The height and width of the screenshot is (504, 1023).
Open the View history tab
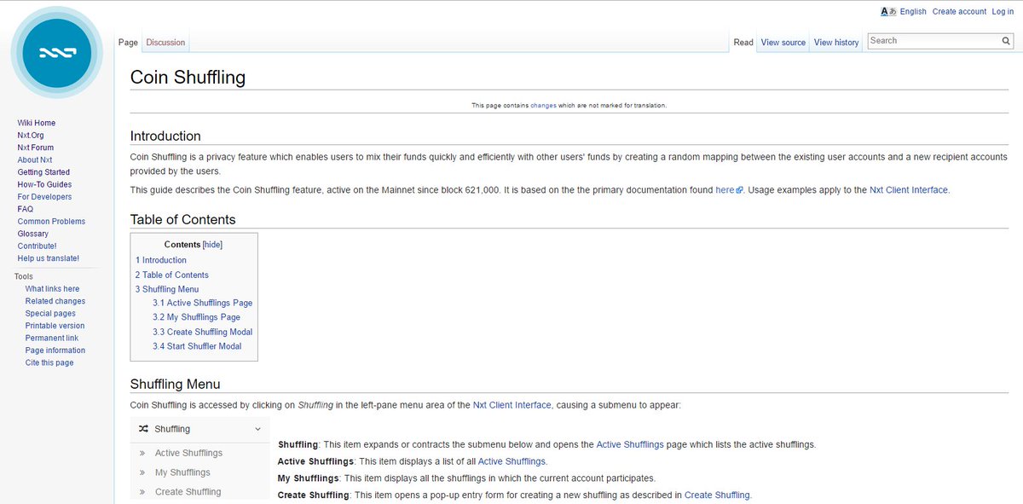[836, 43]
